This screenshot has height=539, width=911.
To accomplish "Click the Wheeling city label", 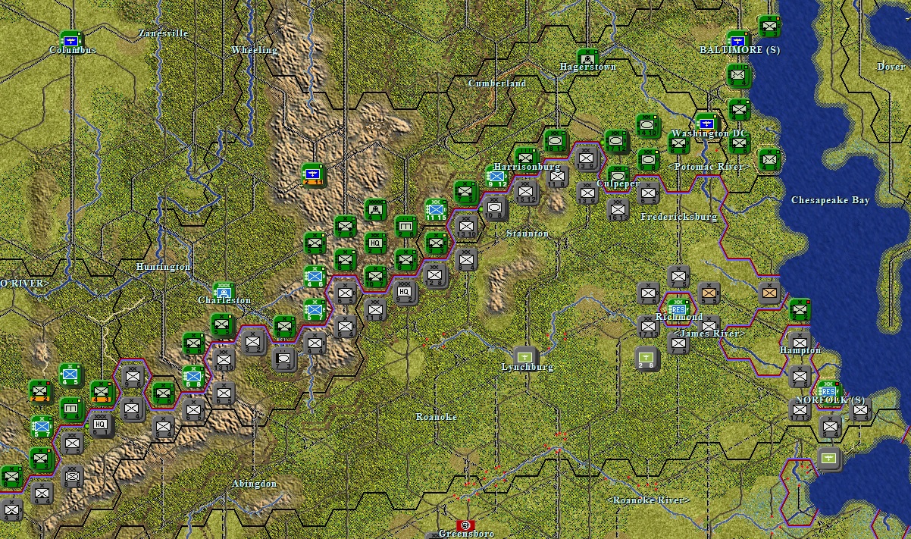I will point(255,50).
